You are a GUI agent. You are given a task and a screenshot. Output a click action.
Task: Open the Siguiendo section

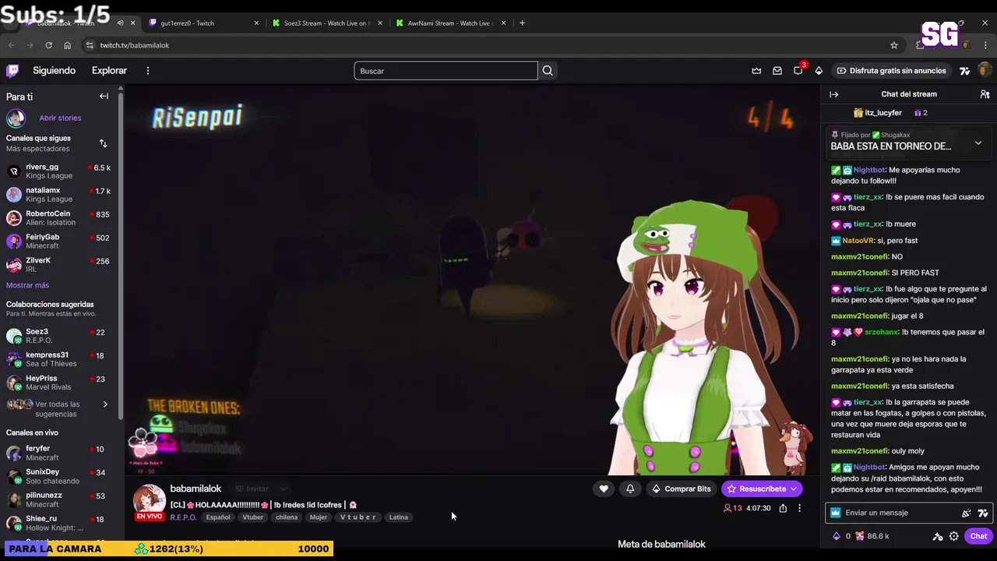click(x=54, y=71)
